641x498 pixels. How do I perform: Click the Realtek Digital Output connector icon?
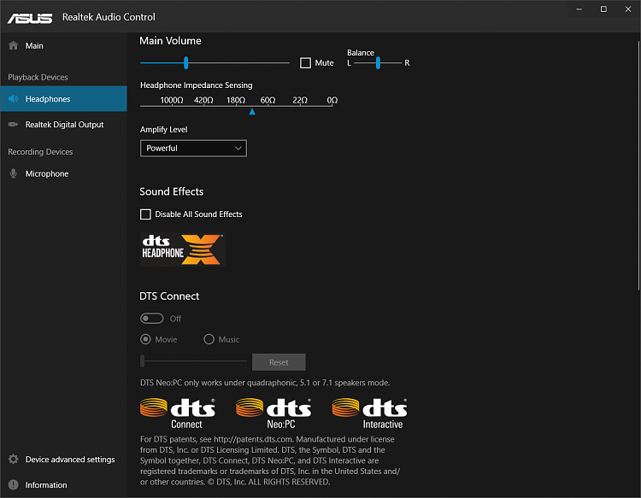13,124
